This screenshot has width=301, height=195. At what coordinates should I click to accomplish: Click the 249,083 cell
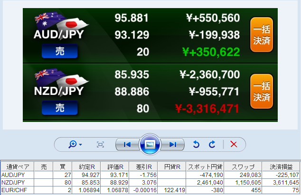click(243, 175)
